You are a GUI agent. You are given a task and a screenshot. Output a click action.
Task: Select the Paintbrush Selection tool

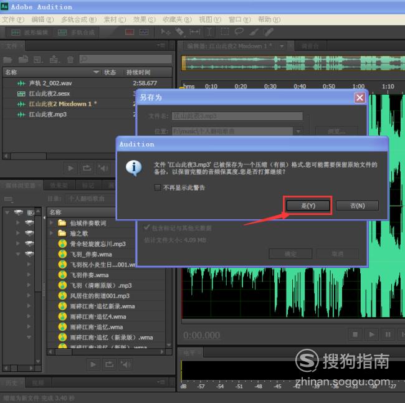254,32
